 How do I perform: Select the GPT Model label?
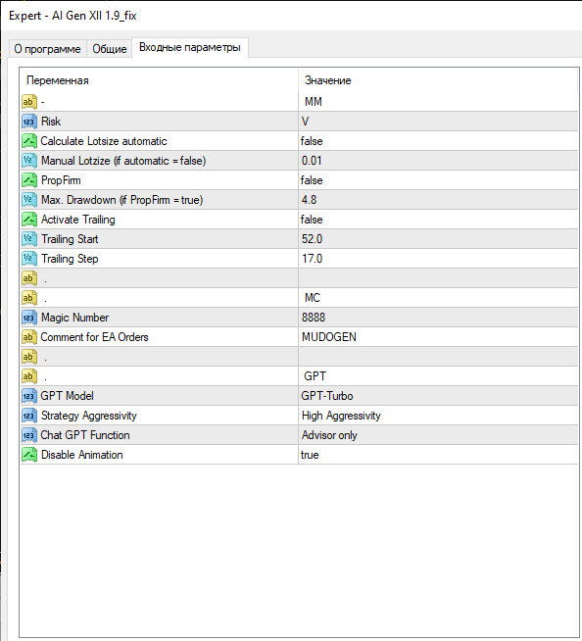click(67, 396)
